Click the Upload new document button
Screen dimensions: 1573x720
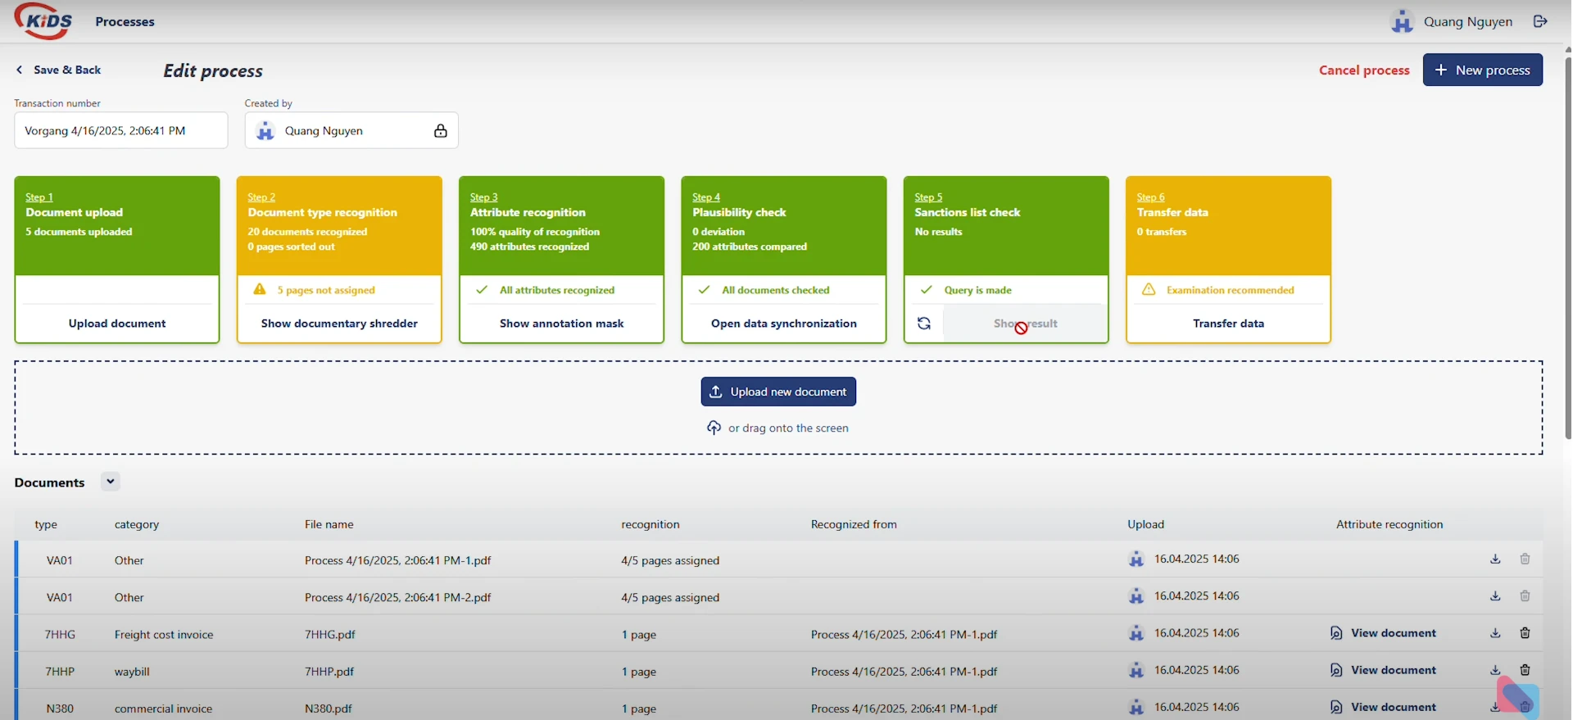(x=778, y=392)
